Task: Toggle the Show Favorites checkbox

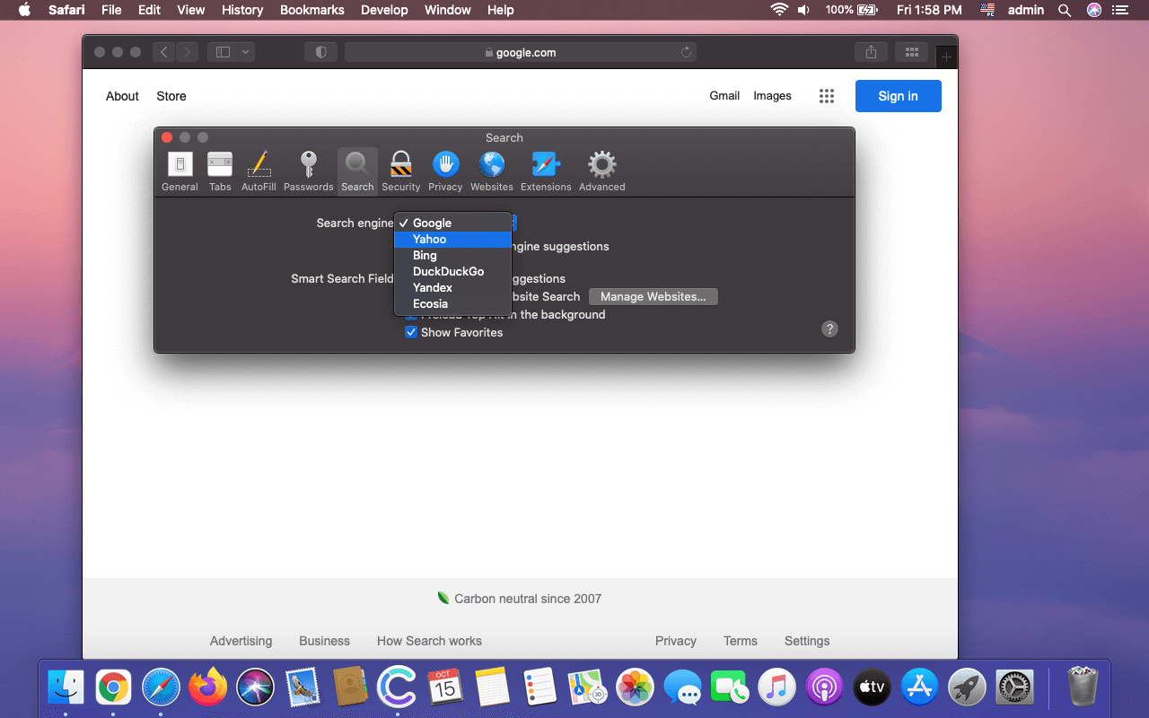Action: click(411, 332)
